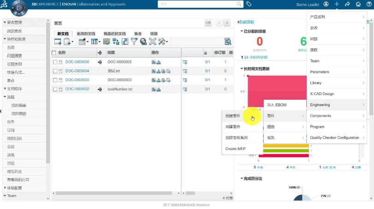Tick the checkbox beside DOC-0000002
Screen dimensions: 374x209
click(55, 89)
